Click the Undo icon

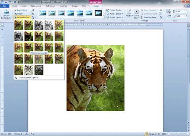[x=9, y=2]
